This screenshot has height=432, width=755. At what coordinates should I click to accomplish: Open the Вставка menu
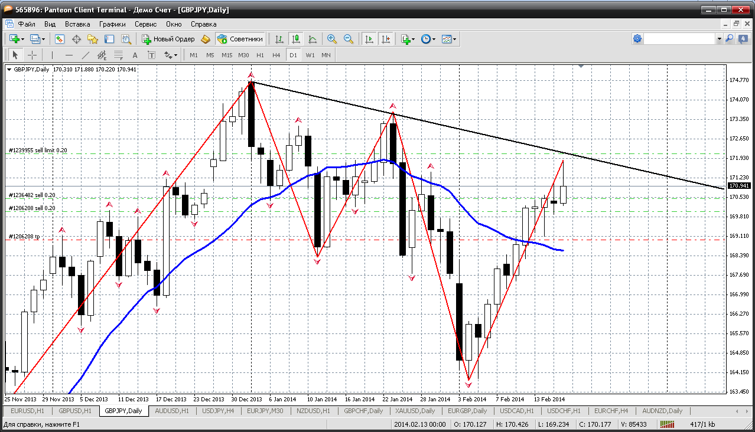click(77, 24)
